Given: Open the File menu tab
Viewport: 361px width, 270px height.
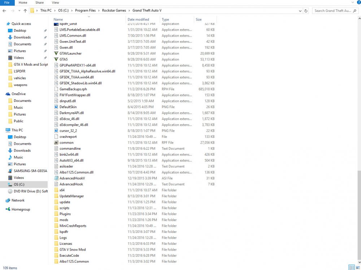Looking at the screenshot, I should [x=7, y=3].
